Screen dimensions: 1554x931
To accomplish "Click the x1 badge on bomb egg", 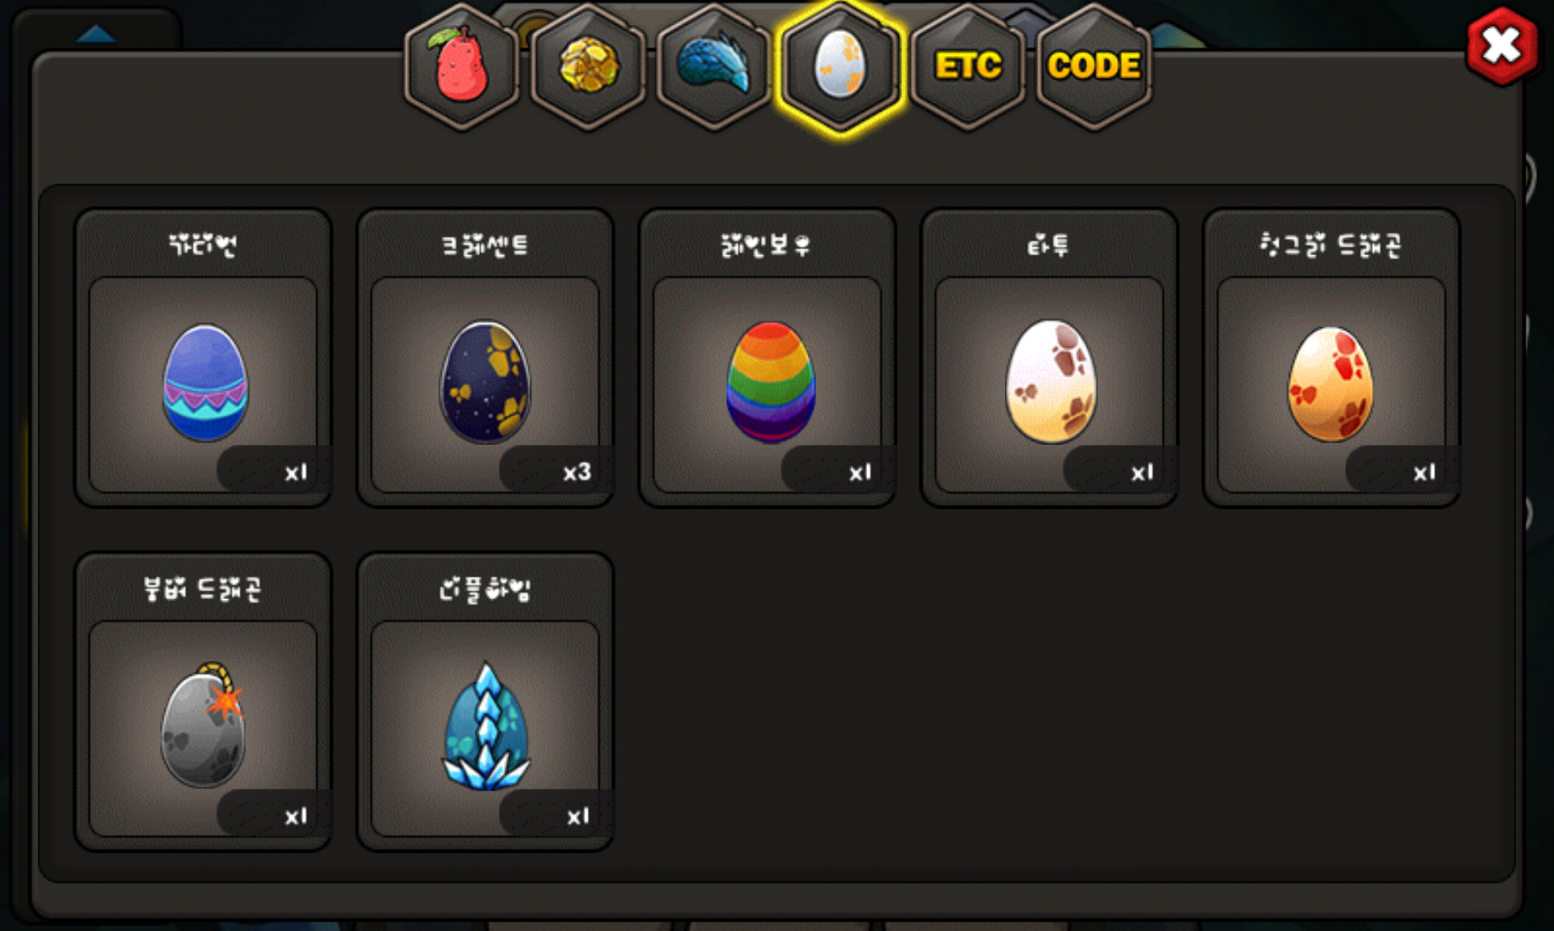I will [296, 815].
